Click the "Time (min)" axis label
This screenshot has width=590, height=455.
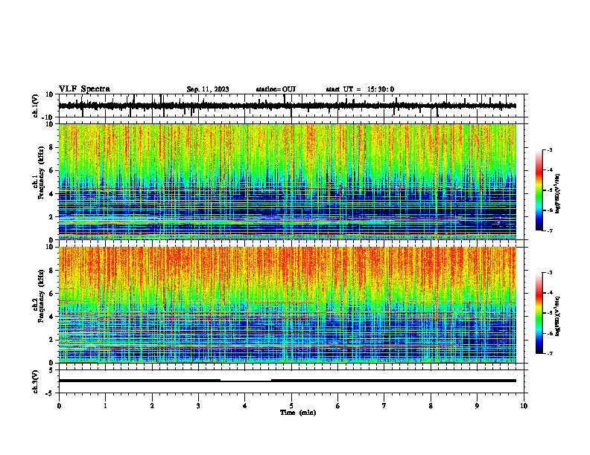point(298,413)
